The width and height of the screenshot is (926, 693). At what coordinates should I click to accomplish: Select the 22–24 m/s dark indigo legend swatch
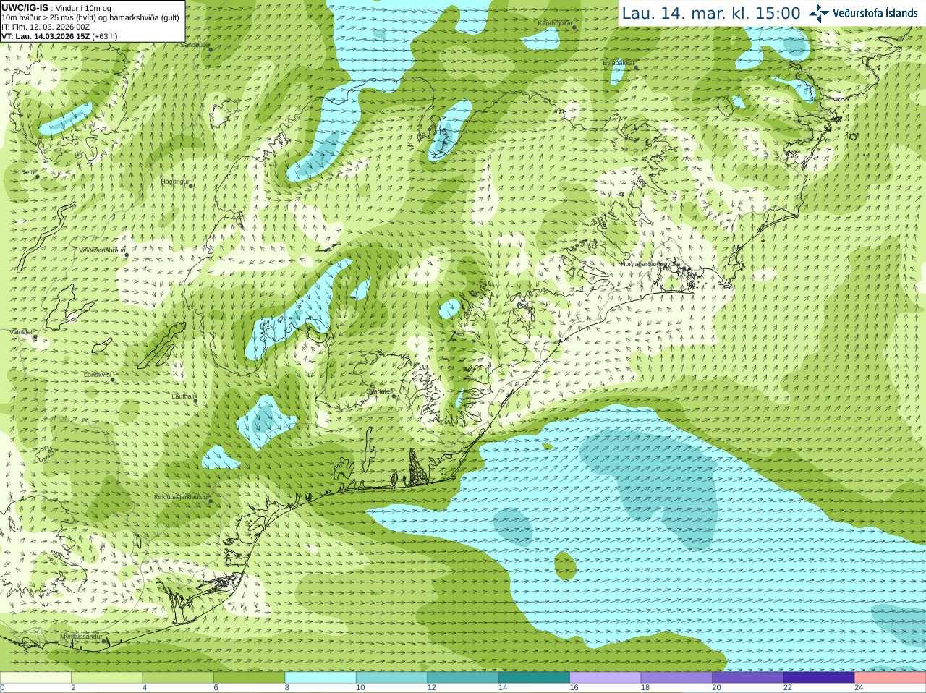(819, 677)
